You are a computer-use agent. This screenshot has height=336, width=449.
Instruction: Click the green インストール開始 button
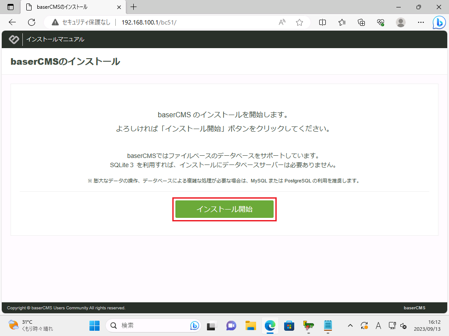[224, 209]
